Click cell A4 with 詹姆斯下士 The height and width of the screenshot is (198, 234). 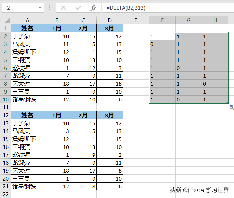27,52
